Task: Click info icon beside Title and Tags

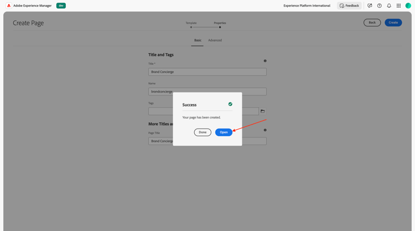Action: tap(265, 61)
